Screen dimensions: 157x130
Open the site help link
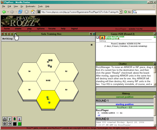pos(63,29)
